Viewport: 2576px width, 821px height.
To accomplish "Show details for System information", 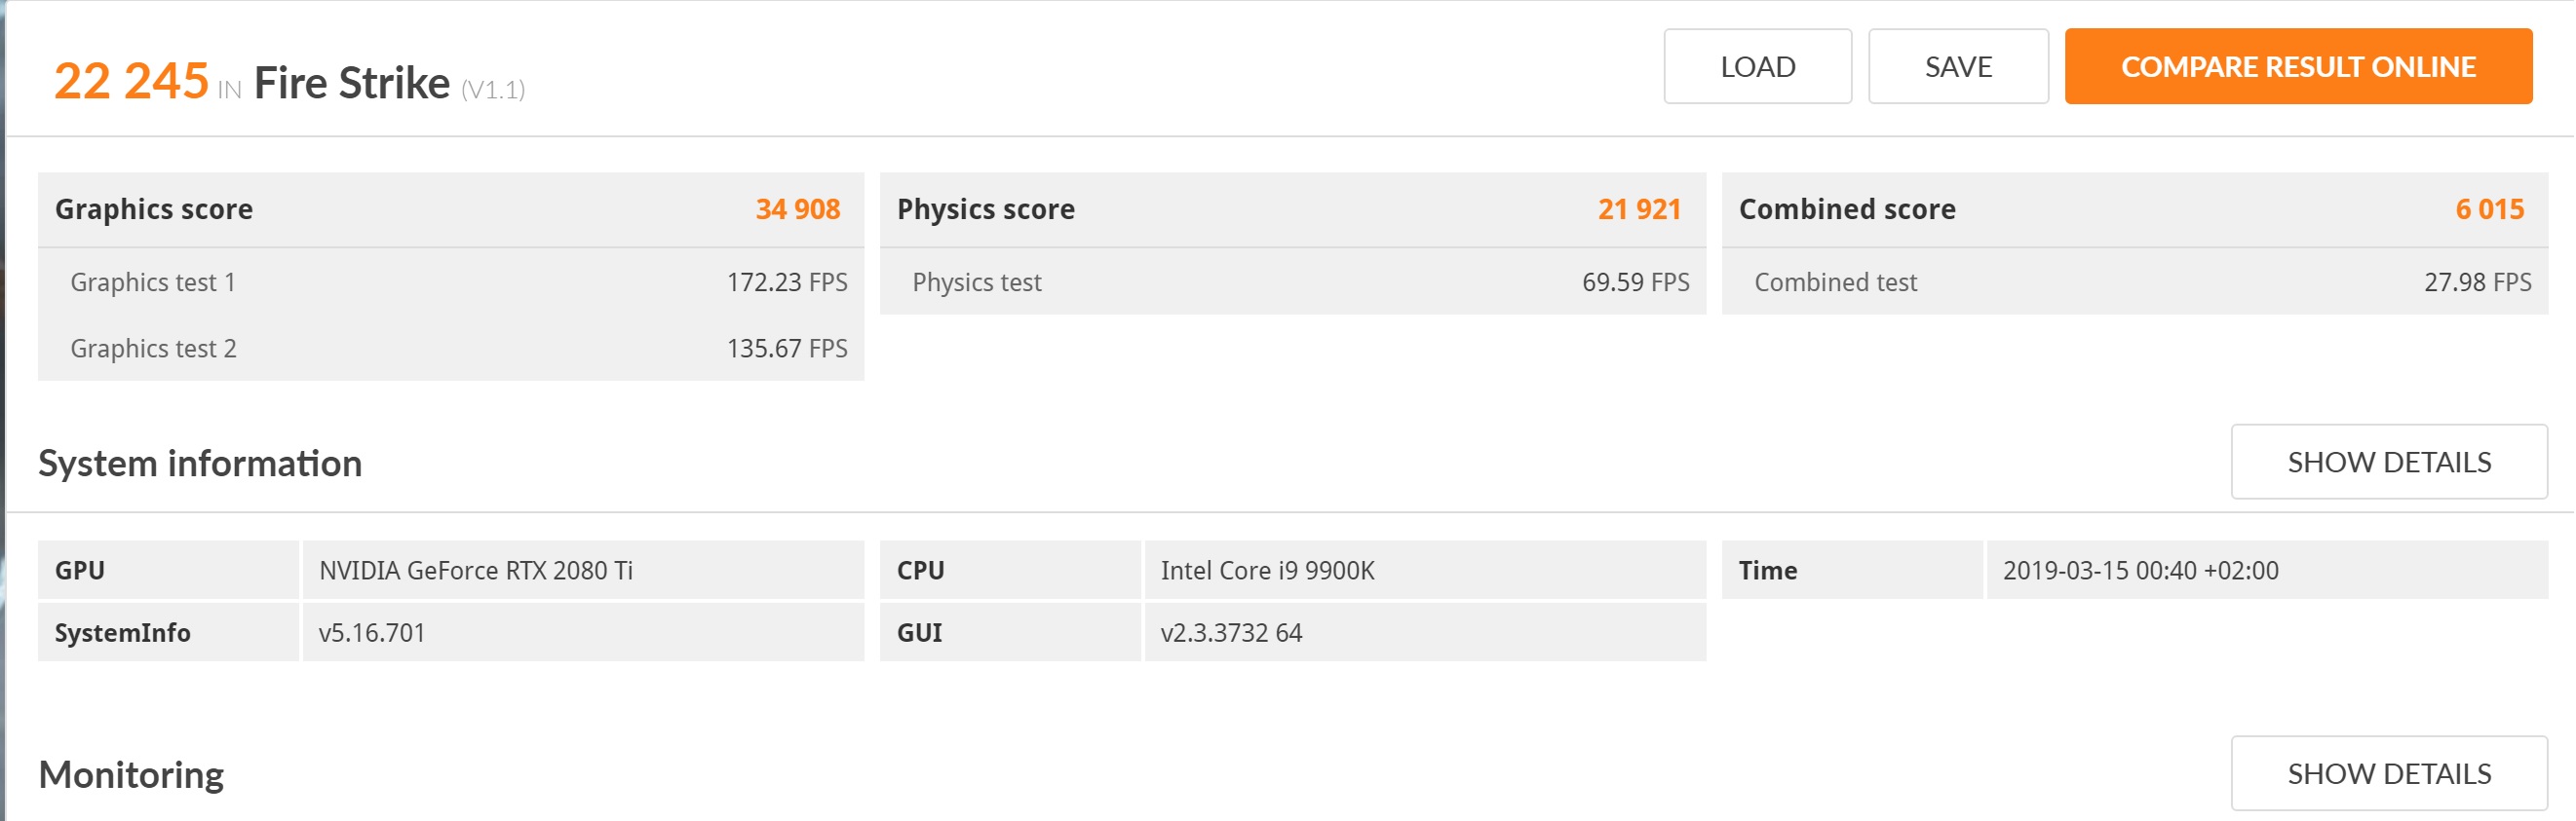I will 2388,462.
